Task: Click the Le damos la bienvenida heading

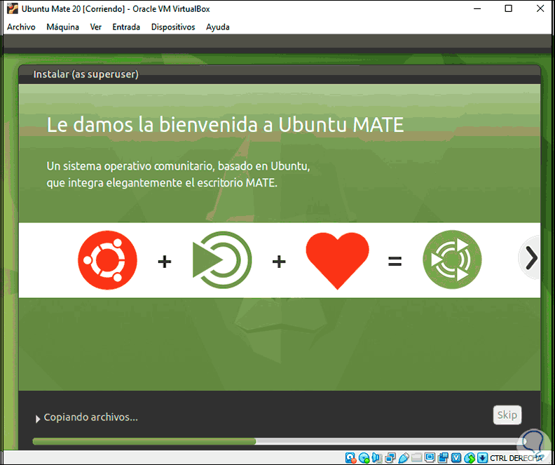Action: point(225,125)
